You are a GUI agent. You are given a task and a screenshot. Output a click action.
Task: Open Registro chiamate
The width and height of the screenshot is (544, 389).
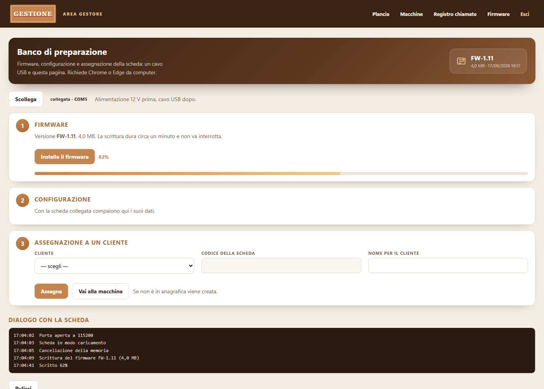455,14
